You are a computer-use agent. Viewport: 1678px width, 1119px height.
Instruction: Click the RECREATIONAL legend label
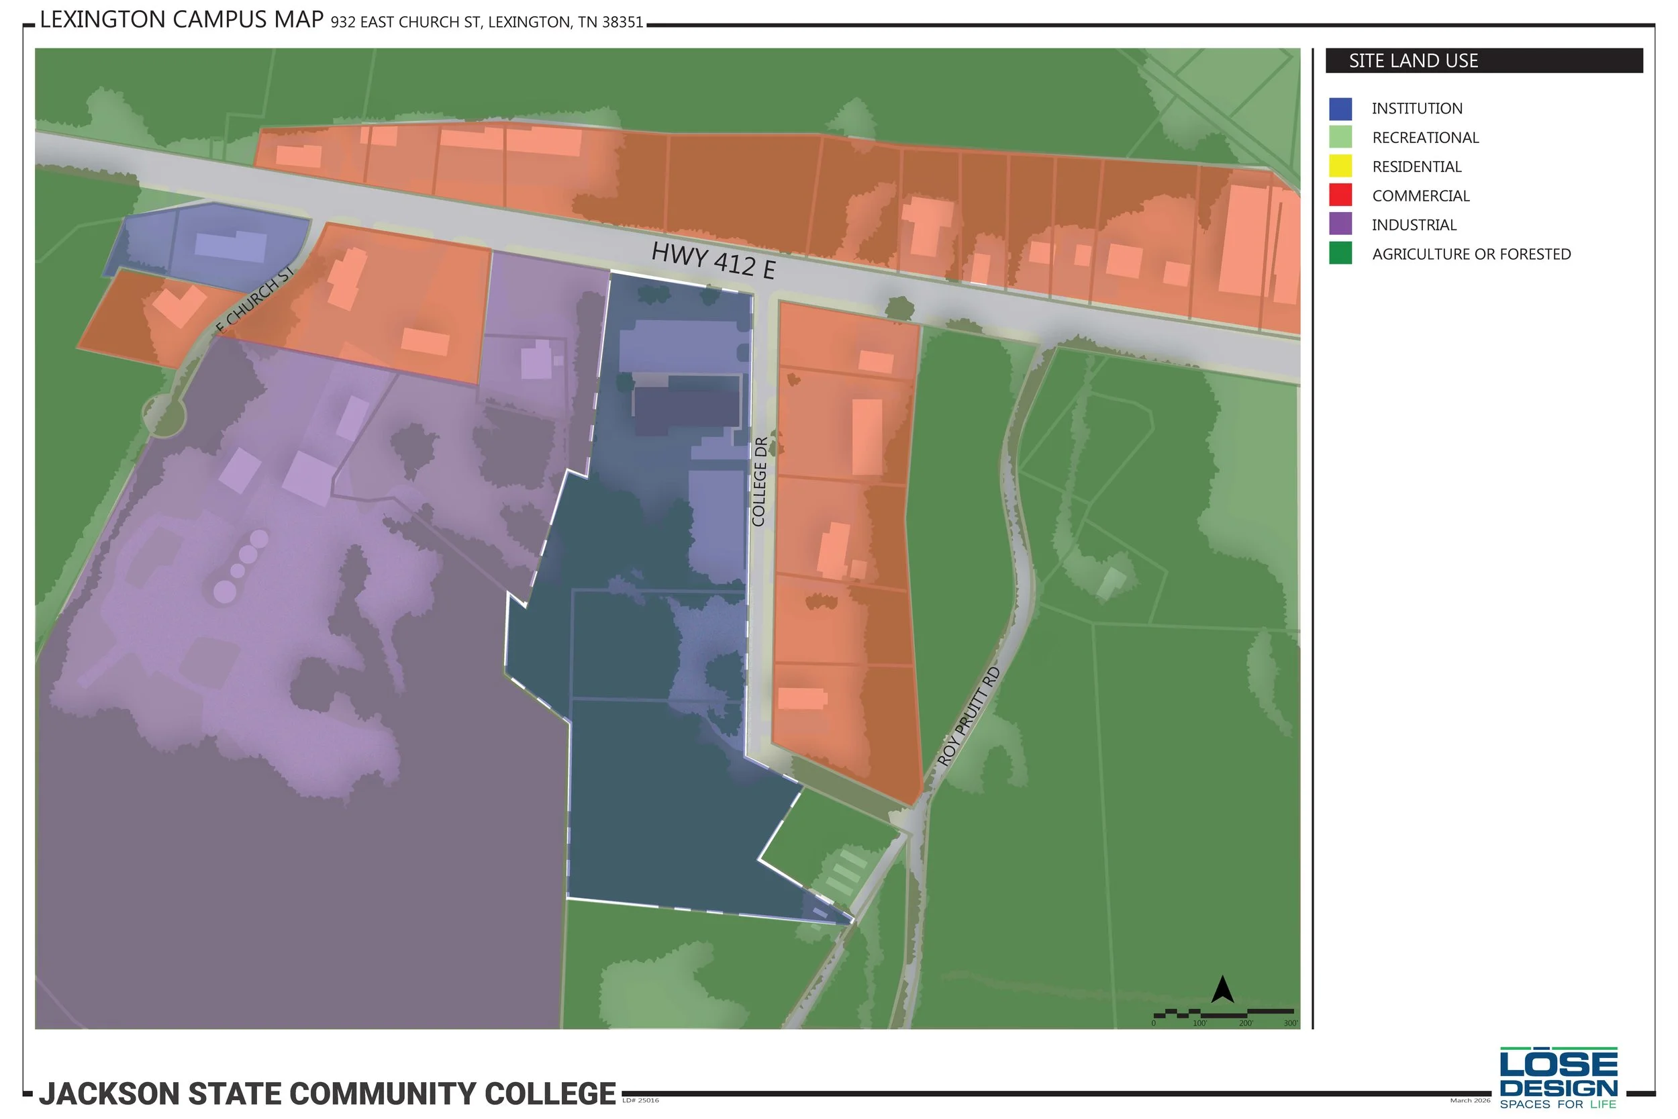(x=1426, y=138)
